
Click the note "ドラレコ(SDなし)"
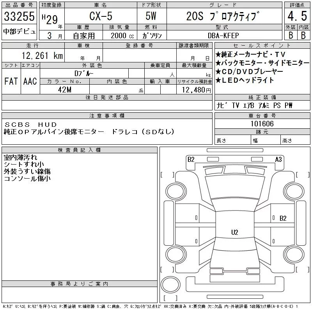[143, 131]
